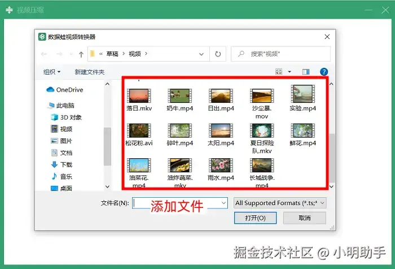Open the 视频 folder in sidebar
The width and height of the screenshot is (395, 269).
[x=62, y=129]
